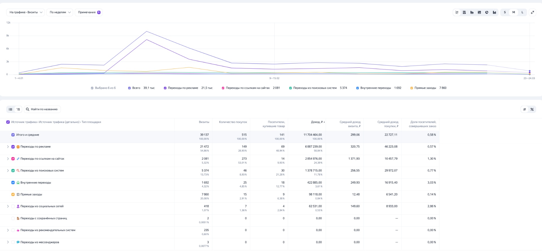Uncheck the 'Переходы по рекламе' row checkbox
Viewport: 542px width, 252px height.
click(13, 147)
